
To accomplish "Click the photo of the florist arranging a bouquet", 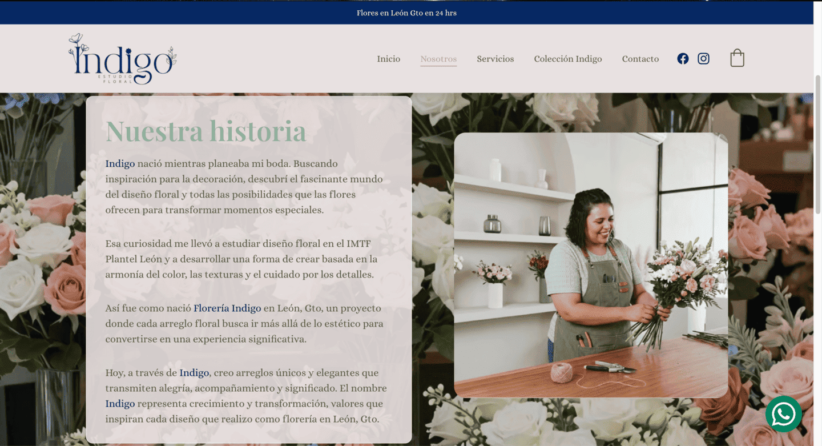I will [591, 265].
